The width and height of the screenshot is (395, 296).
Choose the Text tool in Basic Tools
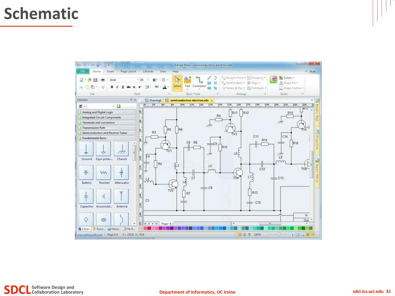click(187, 82)
